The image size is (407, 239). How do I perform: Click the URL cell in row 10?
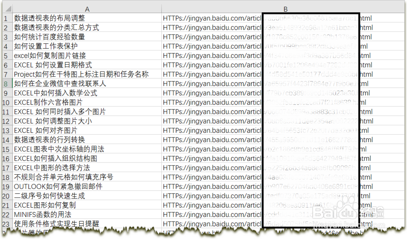283,102
